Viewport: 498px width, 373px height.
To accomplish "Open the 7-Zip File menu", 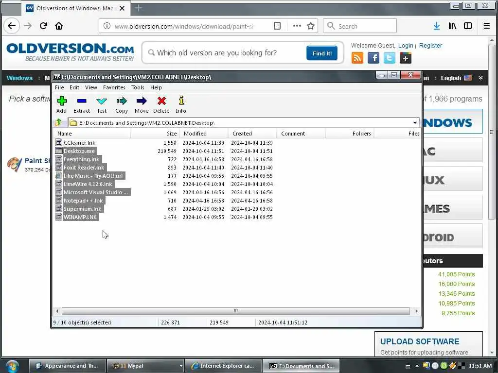I will [59, 87].
